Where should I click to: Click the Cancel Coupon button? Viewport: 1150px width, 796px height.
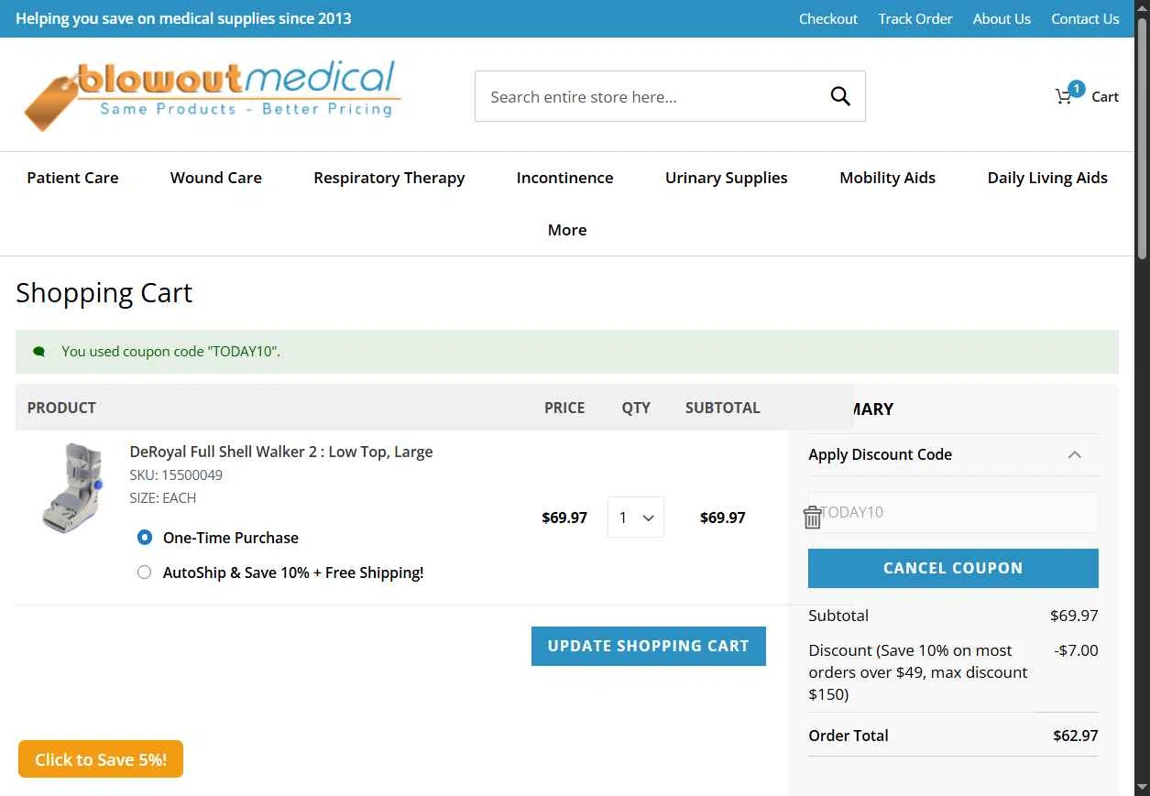pos(953,568)
